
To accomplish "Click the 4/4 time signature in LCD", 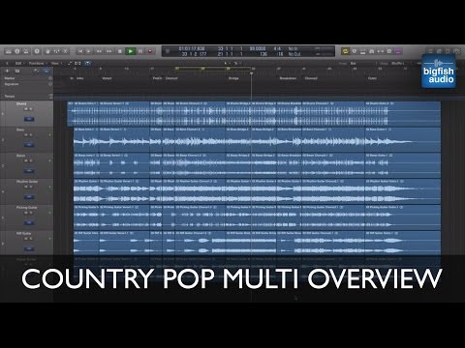I will [x=277, y=48].
